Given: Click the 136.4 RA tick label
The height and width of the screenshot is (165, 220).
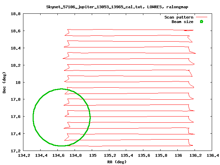Looking at the screenshot, I should 213,155.
